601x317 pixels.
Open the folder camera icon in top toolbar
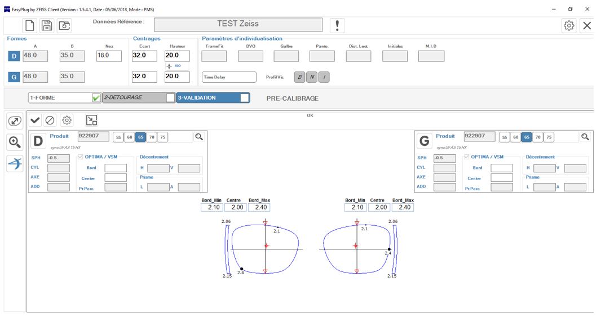point(64,26)
